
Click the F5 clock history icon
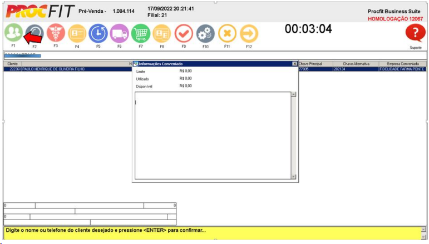[98, 33]
